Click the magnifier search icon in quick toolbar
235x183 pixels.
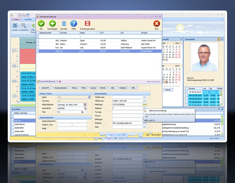coord(20,15)
